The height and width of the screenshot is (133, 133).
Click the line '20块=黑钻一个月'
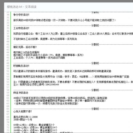23,119
